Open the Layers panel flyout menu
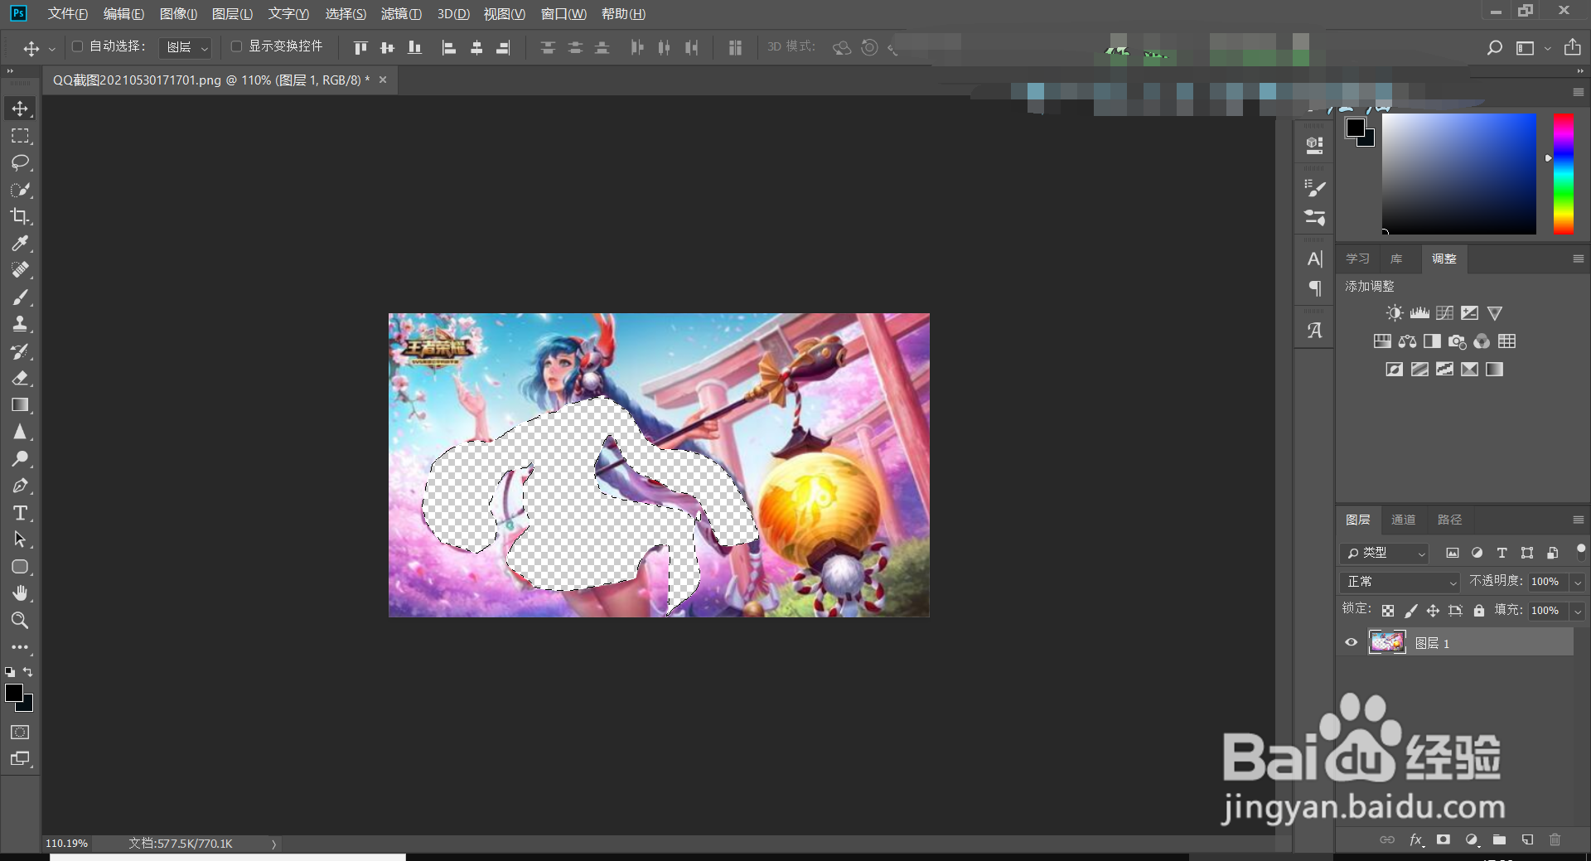Image resolution: width=1591 pixels, height=861 pixels. pyautogui.click(x=1578, y=520)
